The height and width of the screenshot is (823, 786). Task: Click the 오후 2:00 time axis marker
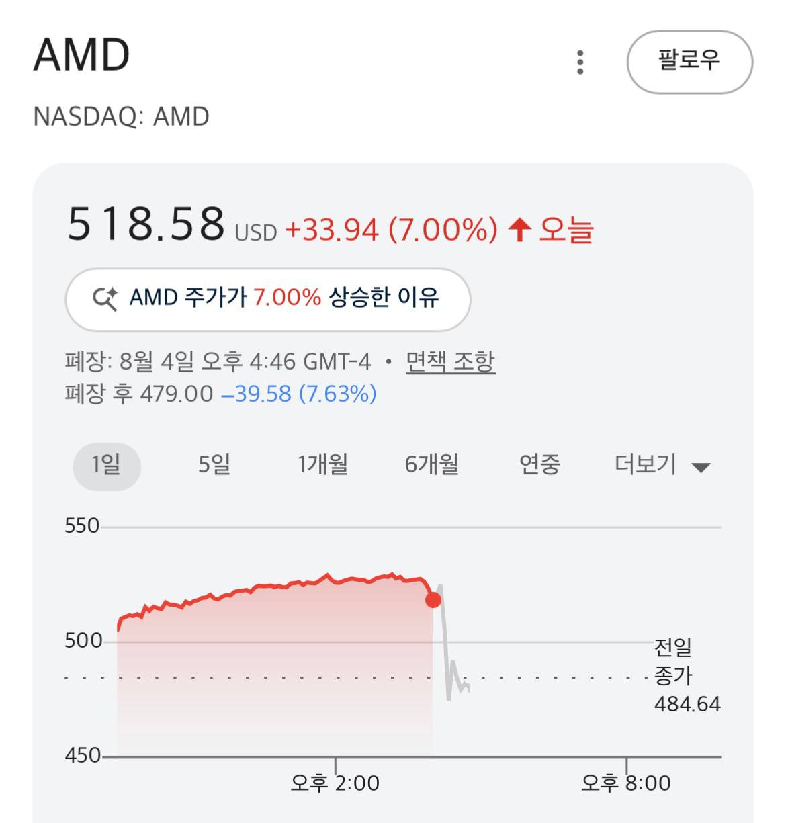tap(335, 783)
